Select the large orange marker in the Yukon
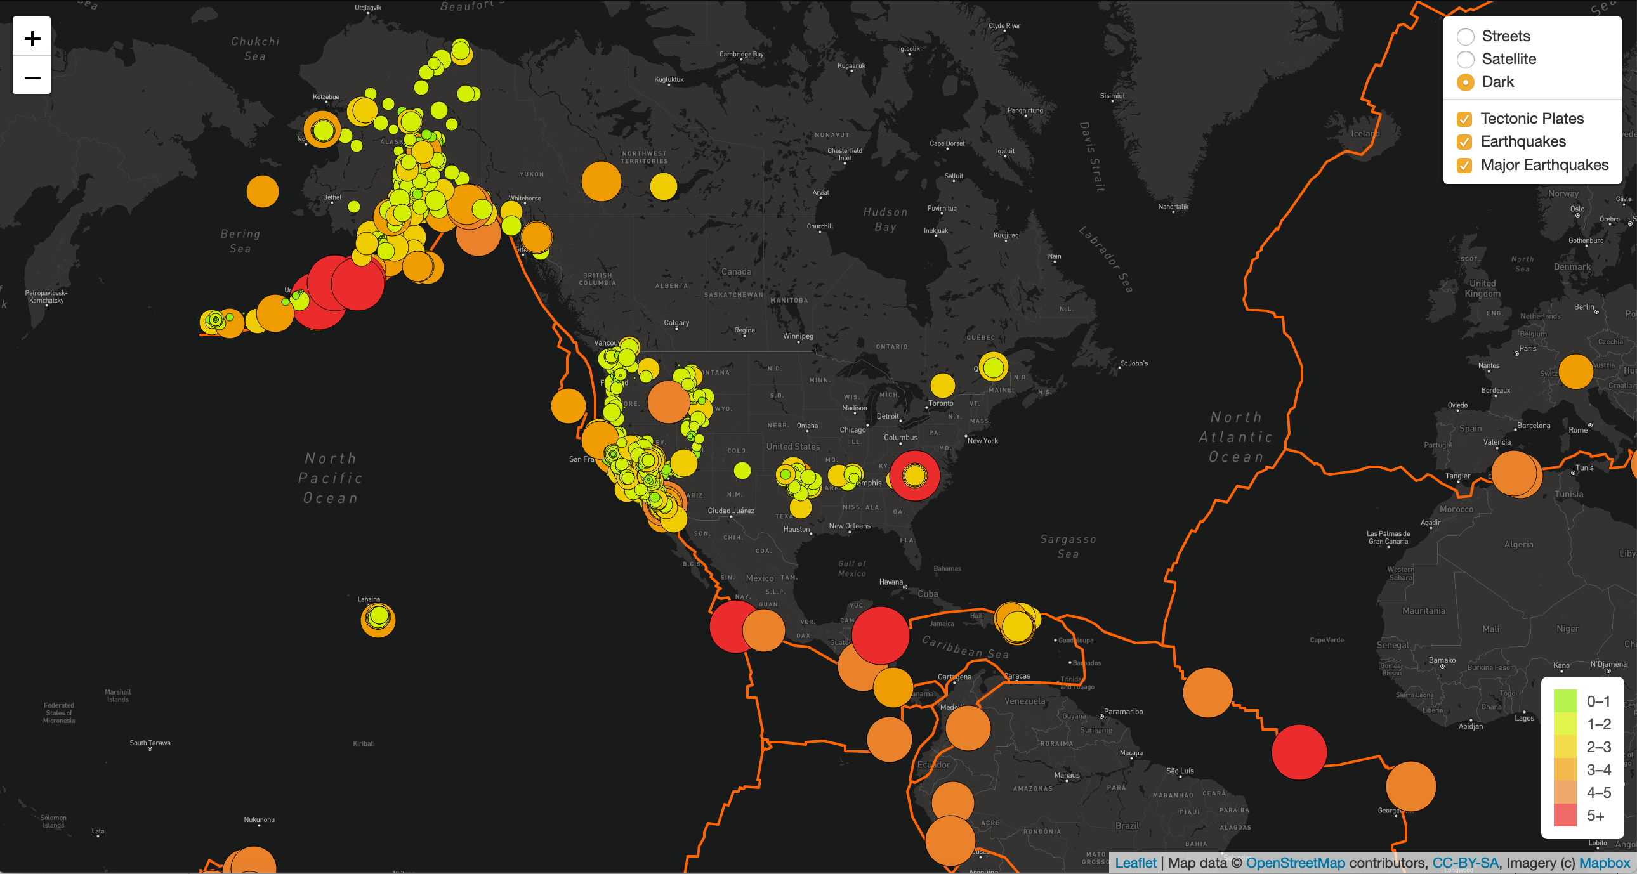1637x874 pixels. tap(600, 182)
